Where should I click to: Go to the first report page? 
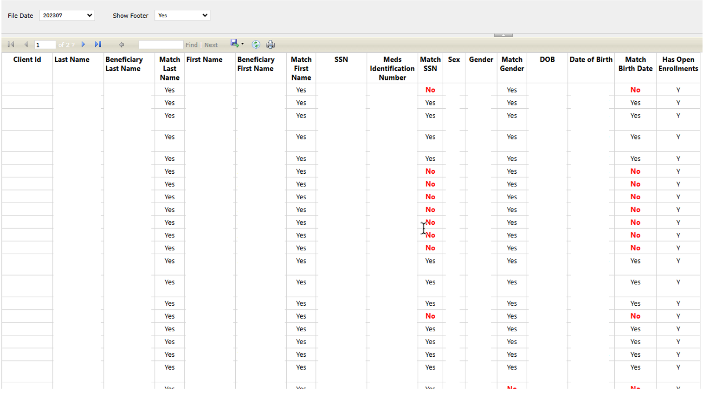point(11,45)
